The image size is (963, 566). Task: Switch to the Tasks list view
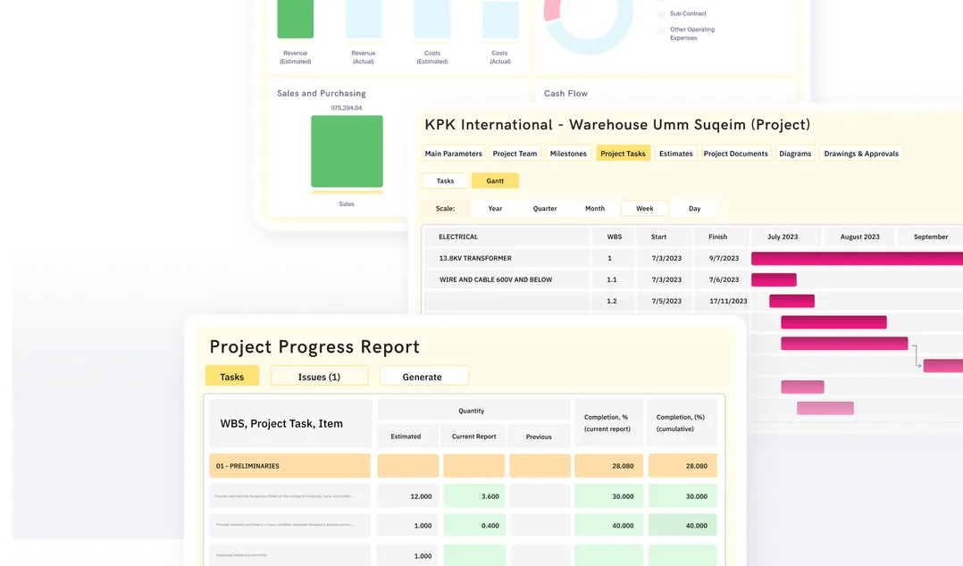coord(445,180)
